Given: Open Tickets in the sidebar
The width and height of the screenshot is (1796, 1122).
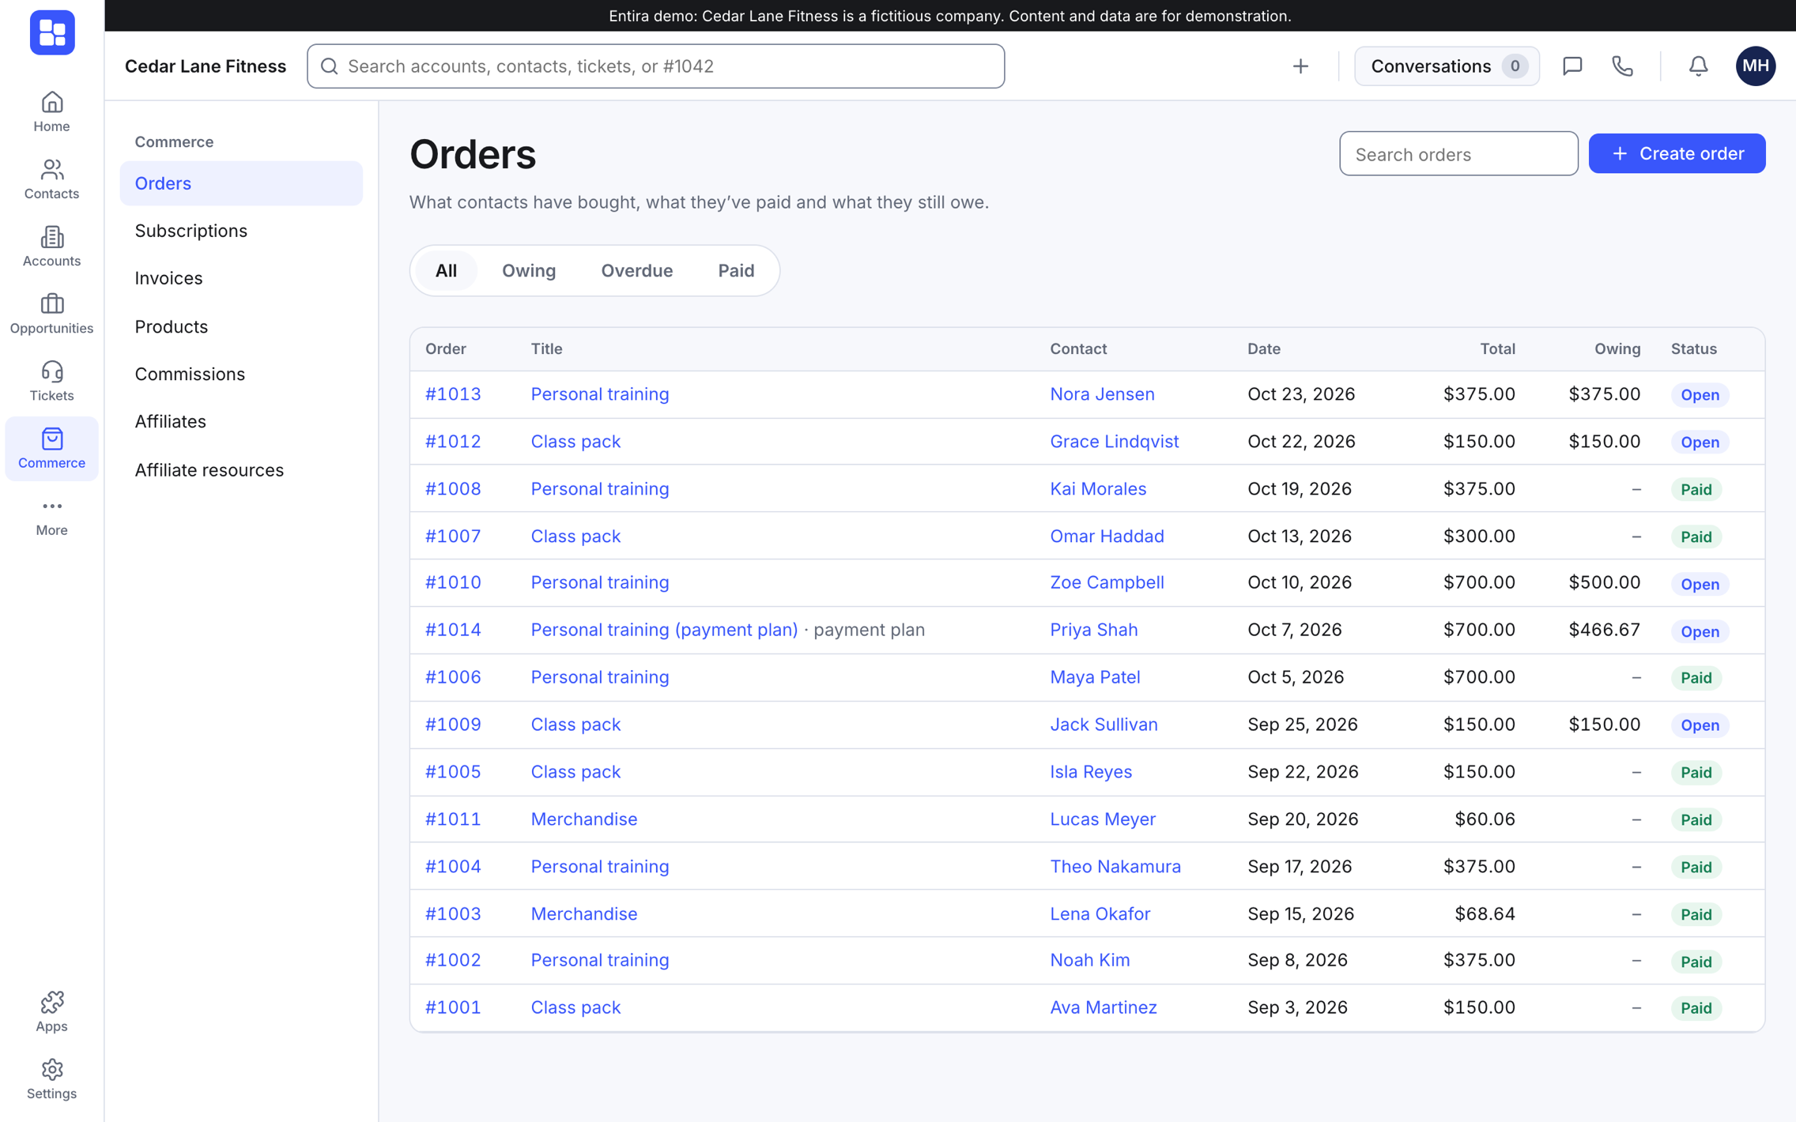Looking at the screenshot, I should (x=51, y=381).
